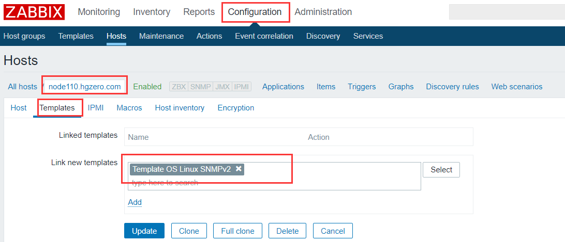Open the Configuration menu
Viewport: 565px width, 242px height.
255,12
